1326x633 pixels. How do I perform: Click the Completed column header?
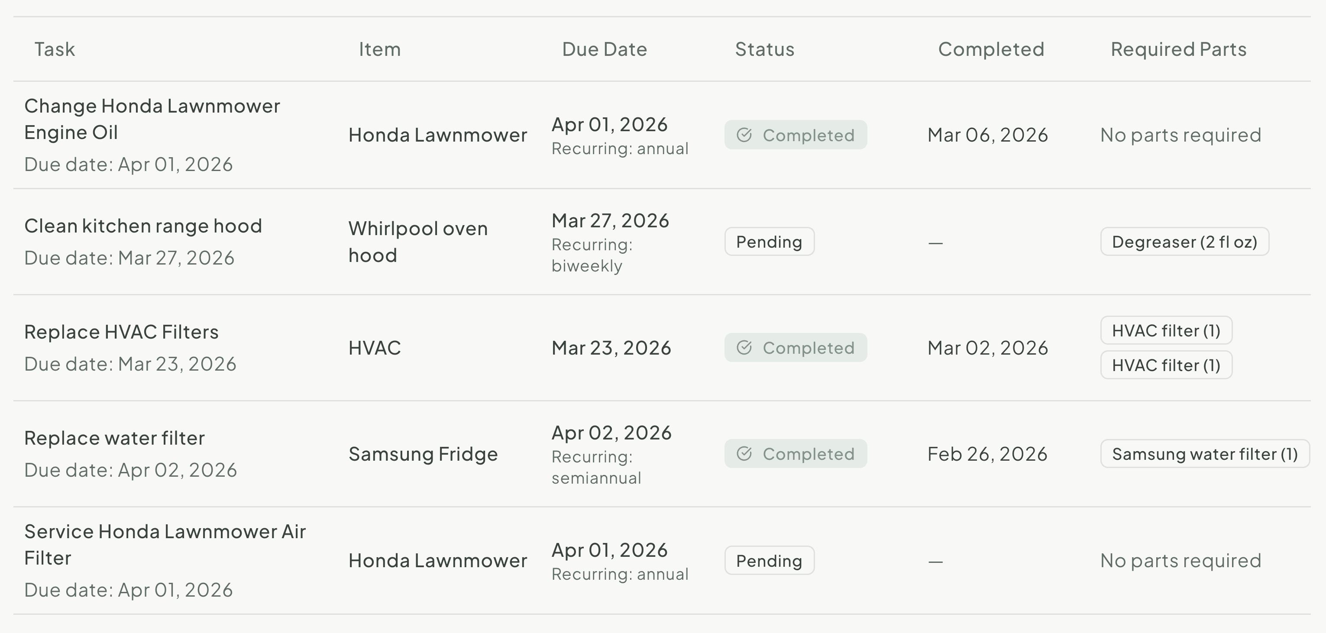[991, 49]
